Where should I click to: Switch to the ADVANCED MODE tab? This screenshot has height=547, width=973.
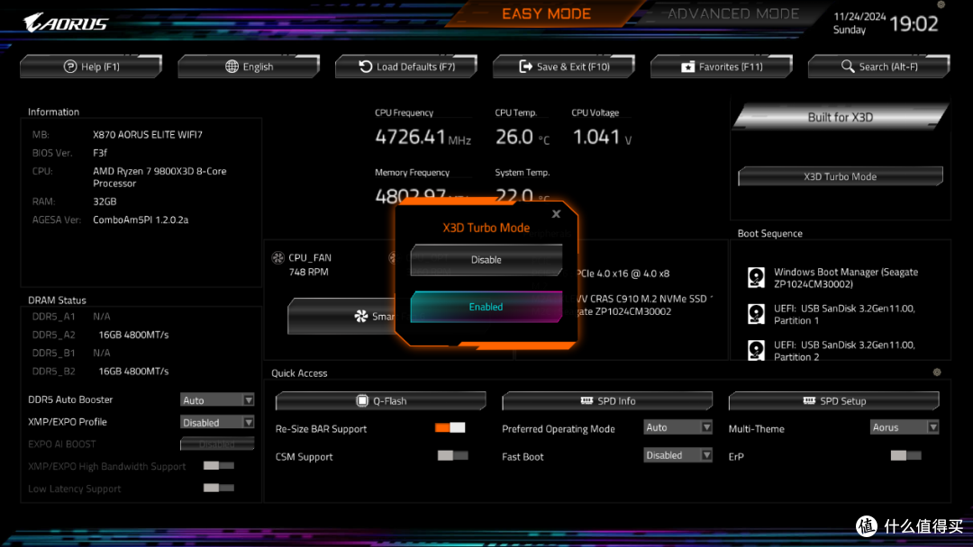click(732, 13)
